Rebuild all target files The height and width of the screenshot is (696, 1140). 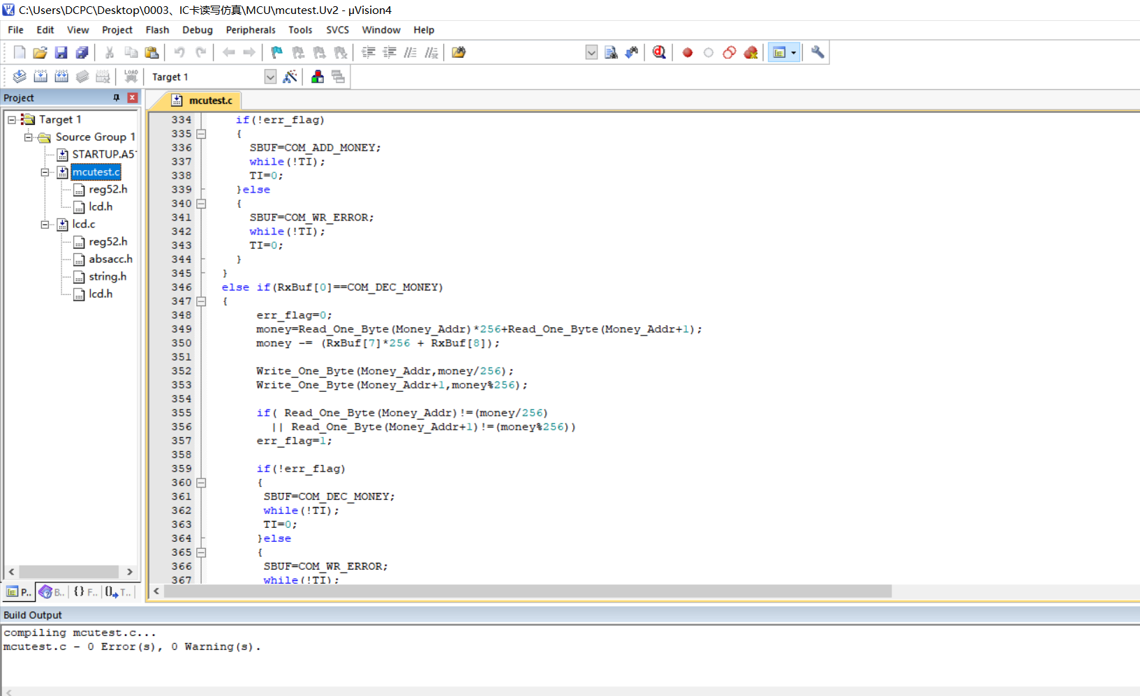coord(61,77)
